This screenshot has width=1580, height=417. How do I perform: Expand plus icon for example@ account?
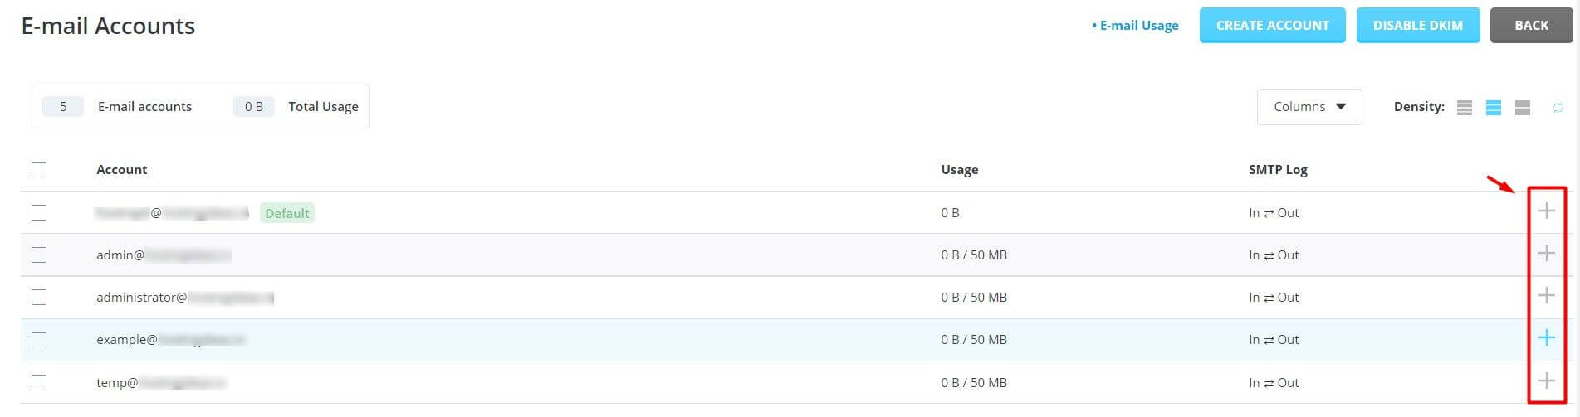(x=1546, y=337)
